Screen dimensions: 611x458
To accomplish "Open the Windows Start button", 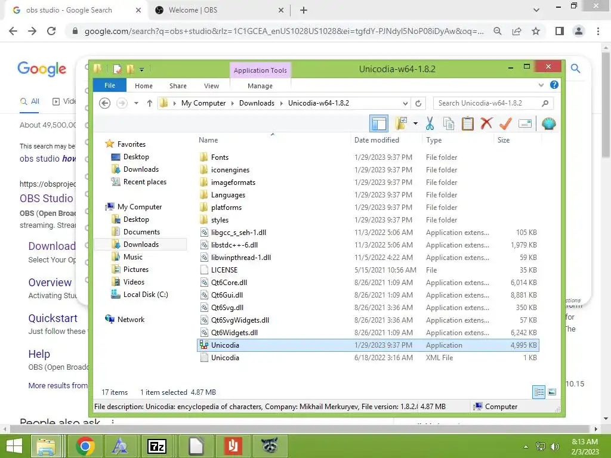I will click(x=14, y=446).
